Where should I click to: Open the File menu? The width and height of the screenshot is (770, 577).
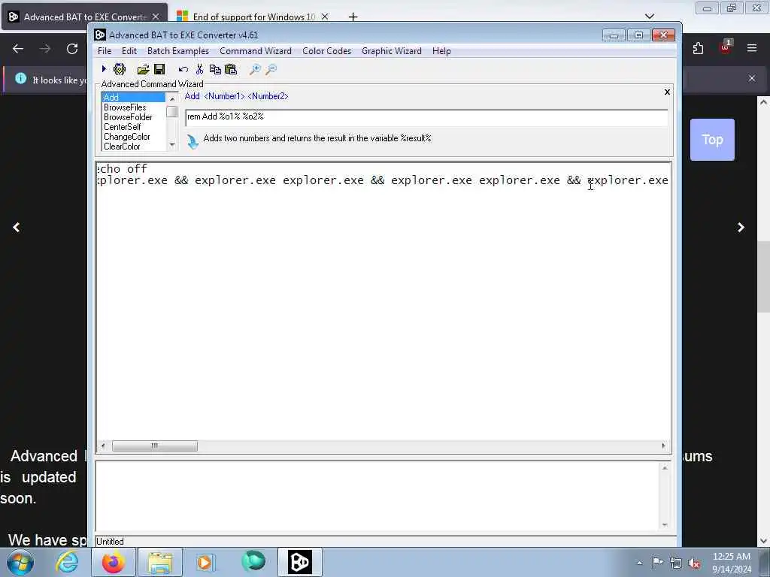click(x=104, y=51)
